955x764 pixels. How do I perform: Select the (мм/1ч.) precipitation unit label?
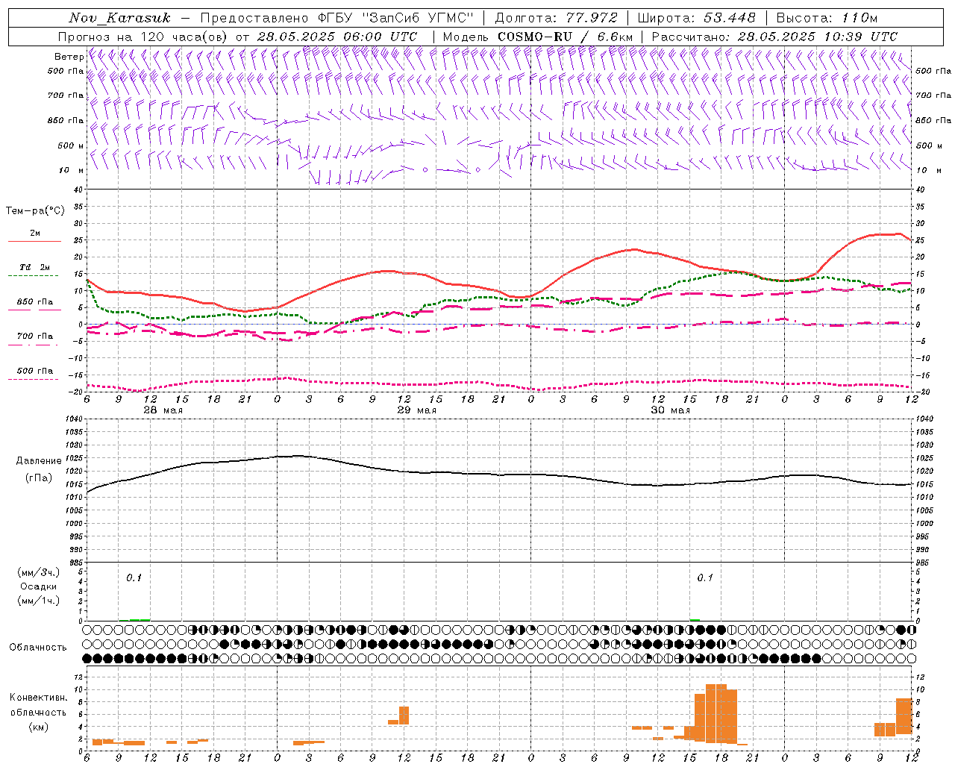pyautogui.click(x=39, y=601)
